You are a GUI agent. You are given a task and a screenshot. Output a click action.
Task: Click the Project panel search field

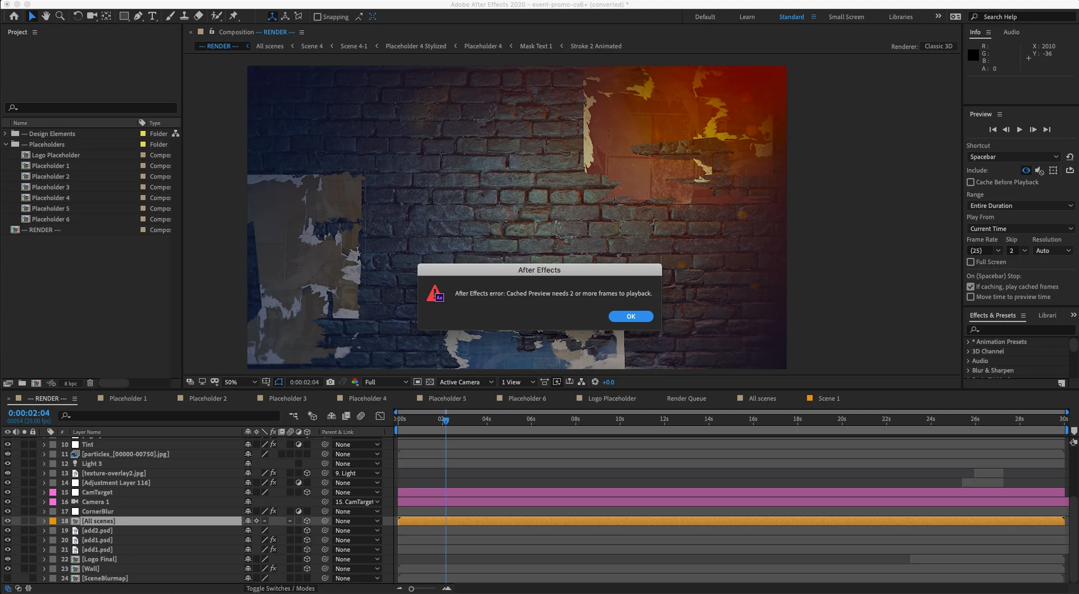[91, 107]
